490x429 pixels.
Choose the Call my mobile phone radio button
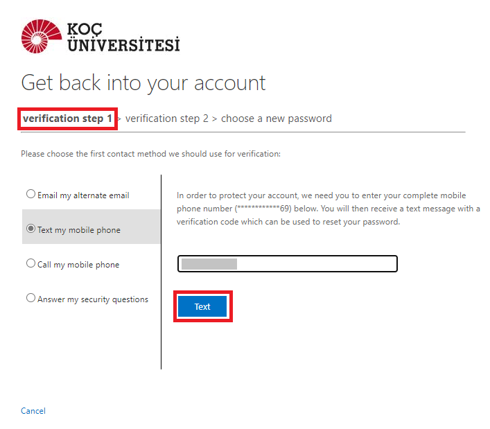point(30,263)
